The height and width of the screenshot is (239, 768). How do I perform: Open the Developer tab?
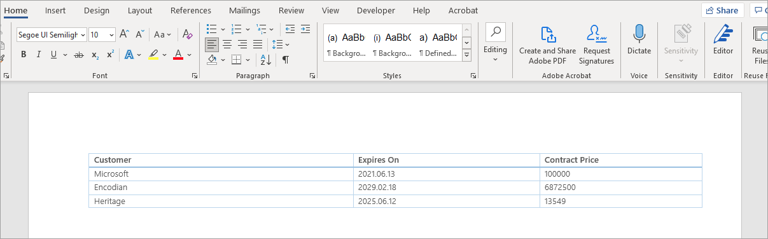(376, 10)
